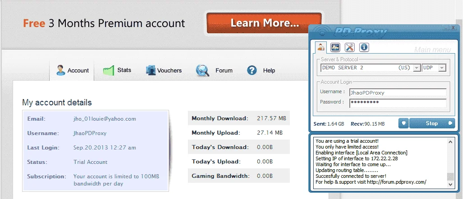The height and width of the screenshot is (199, 466).
Task: Click the log line 'Setting IP of interface to 172.22.2.28'
Action: tap(356, 158)
